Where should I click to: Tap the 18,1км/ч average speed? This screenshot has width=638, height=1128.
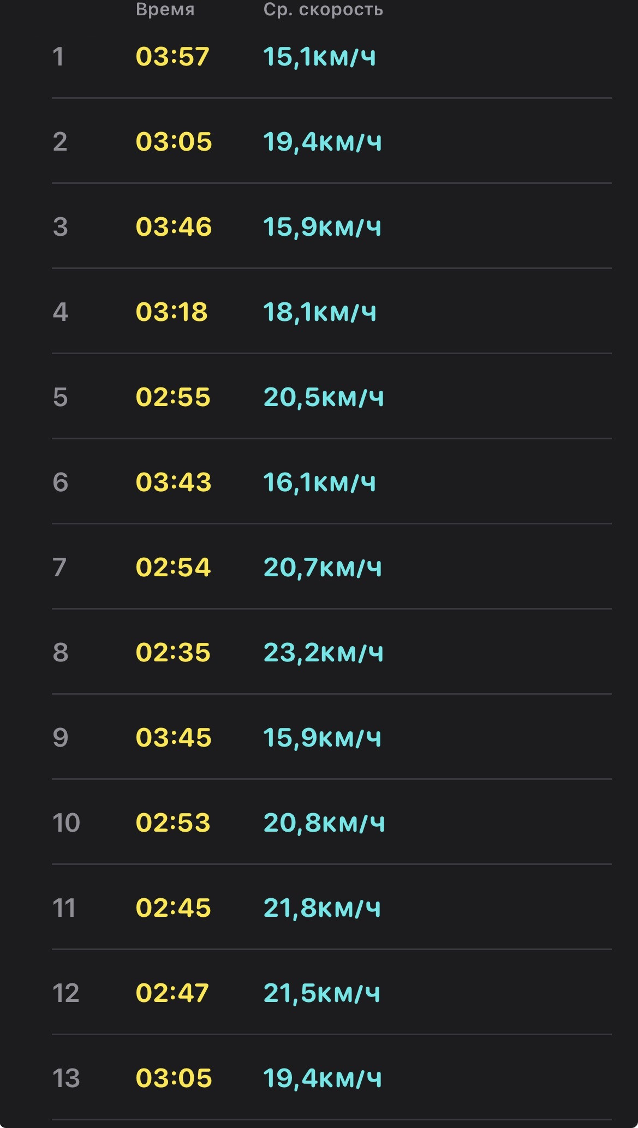pos(320,312)
